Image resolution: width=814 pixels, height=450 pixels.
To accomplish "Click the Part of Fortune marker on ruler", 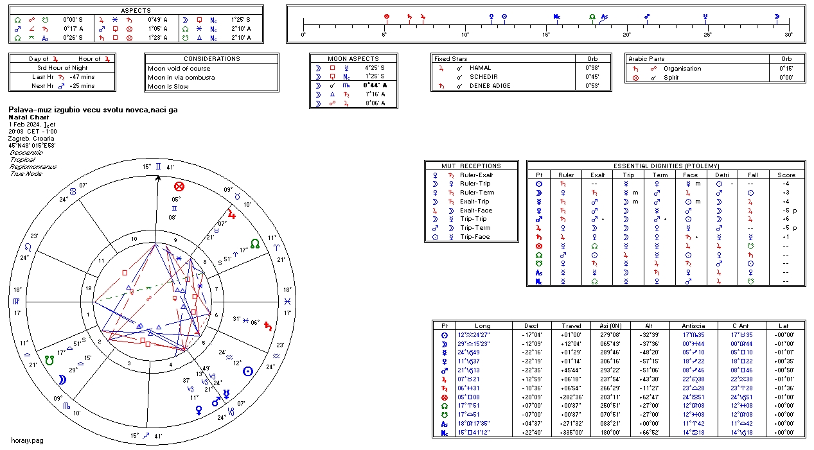I will click(386, 17).
